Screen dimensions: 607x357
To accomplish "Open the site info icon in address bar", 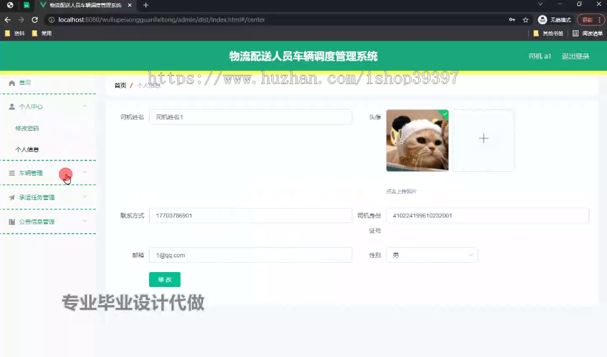I will (x=51, y=20).
